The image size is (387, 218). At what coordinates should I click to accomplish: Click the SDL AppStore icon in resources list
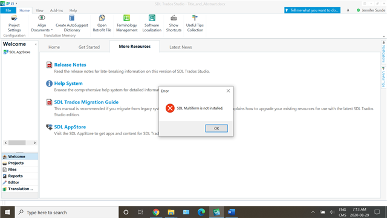49,127
